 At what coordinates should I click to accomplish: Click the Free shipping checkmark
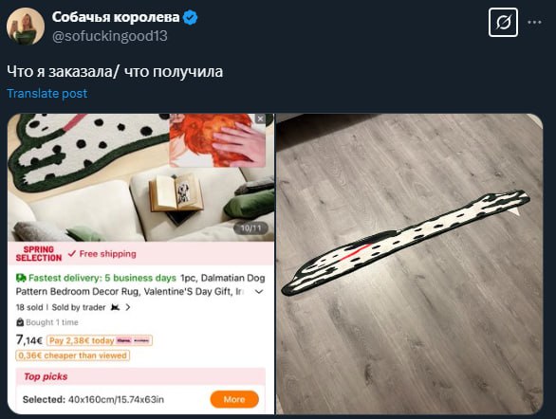tap(72, 254)
